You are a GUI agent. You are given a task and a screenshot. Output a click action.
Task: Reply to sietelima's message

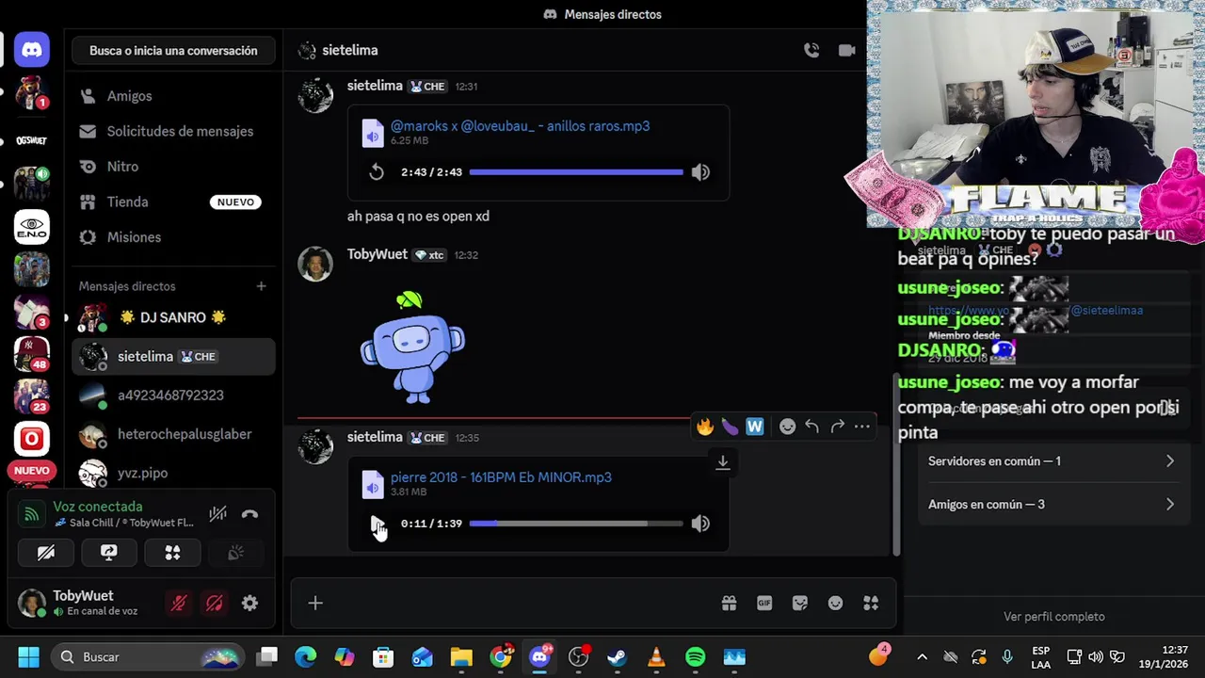click(811, 427)
